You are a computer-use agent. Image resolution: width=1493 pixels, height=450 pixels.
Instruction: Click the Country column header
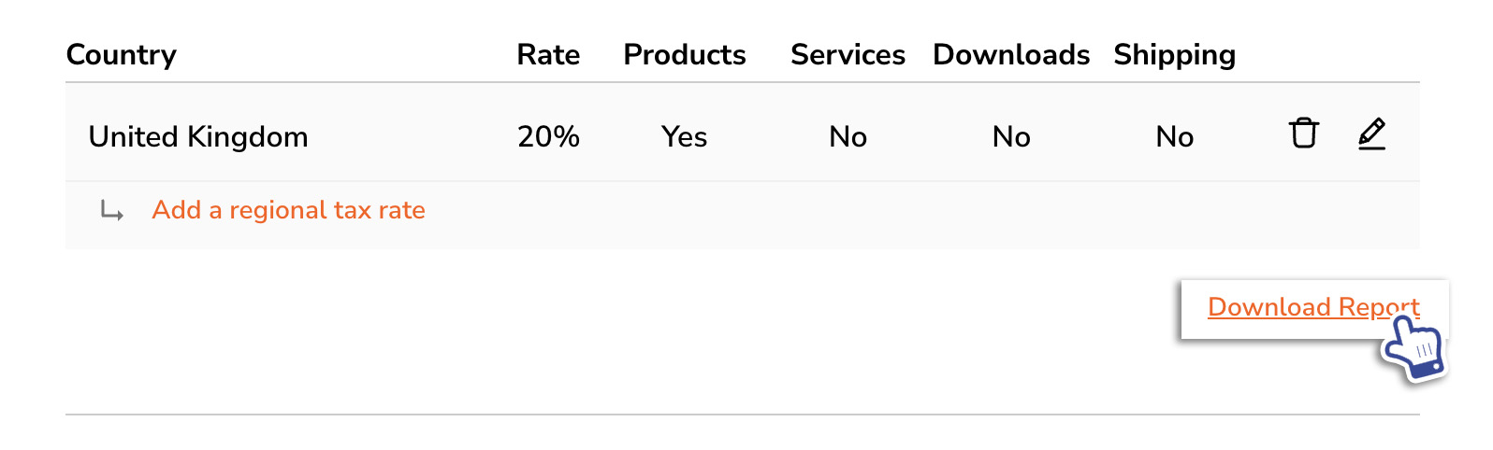click(121, 55)
